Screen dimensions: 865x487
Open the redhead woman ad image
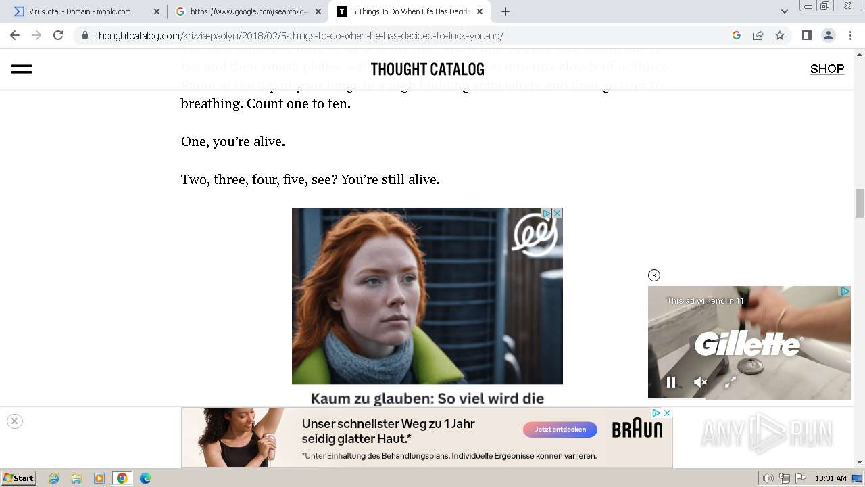click(427, 296)
